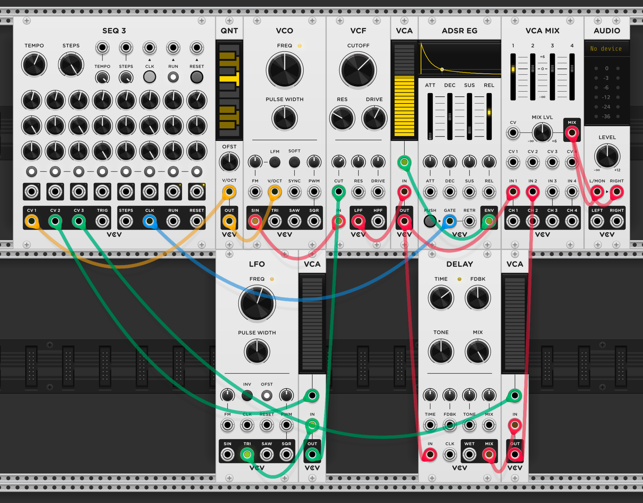Click VCF CUT input jack
This screenshot has height=503, width=643.
click(x=339, y=192)
